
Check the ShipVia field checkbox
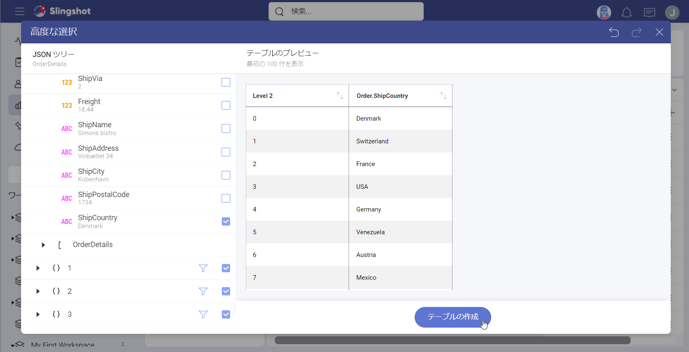(226, 82)
